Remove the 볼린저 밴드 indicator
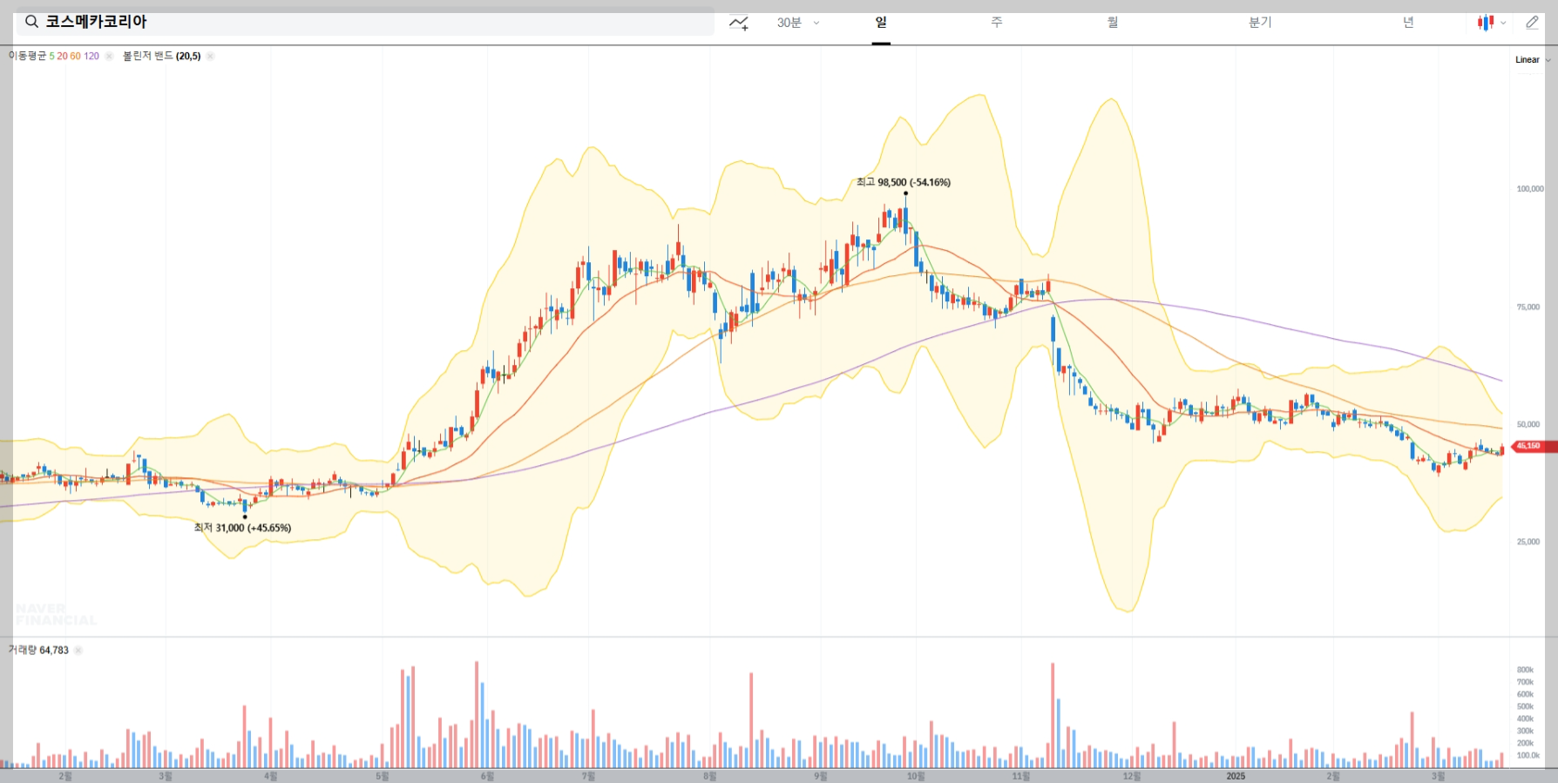 tap(210, 56)
